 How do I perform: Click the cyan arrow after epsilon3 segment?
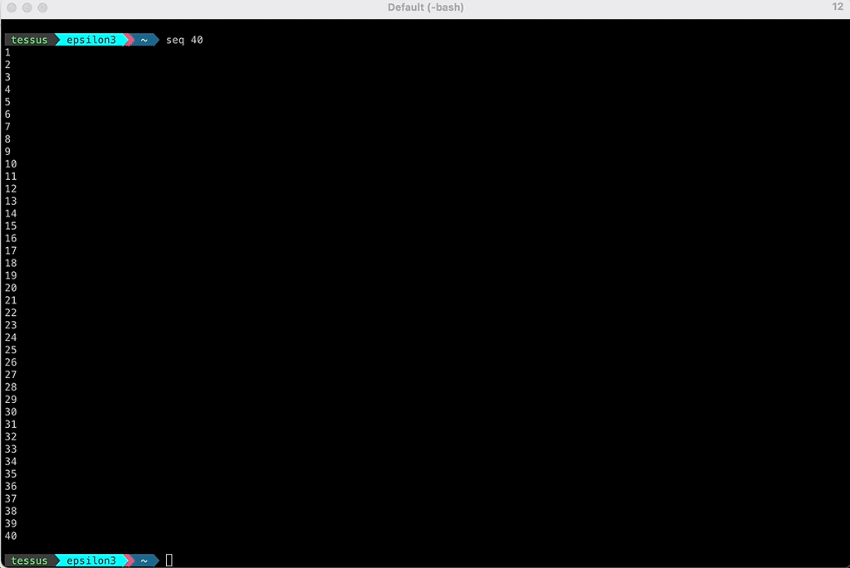pos(126,39)
